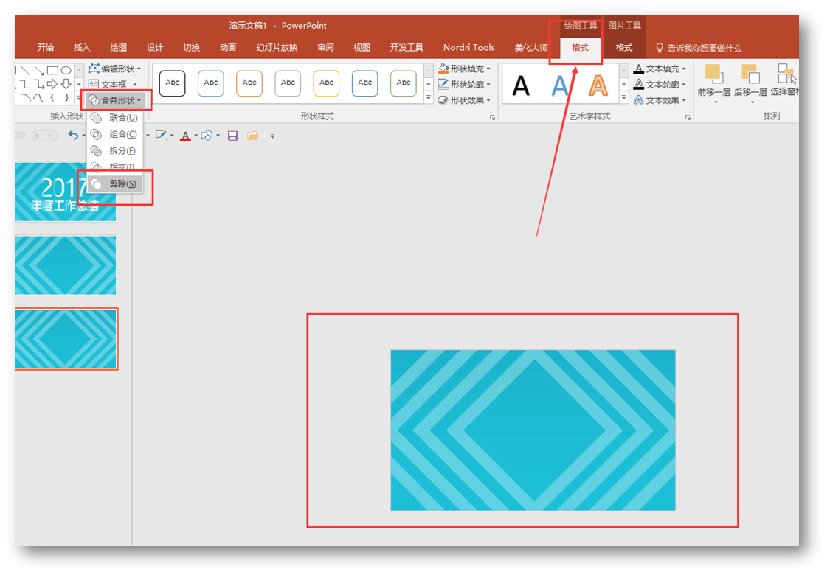The height and width of the screenshot is (577, 830).
Task: Click the shapes icon in quick access toolbar
Action: [207, 136]
